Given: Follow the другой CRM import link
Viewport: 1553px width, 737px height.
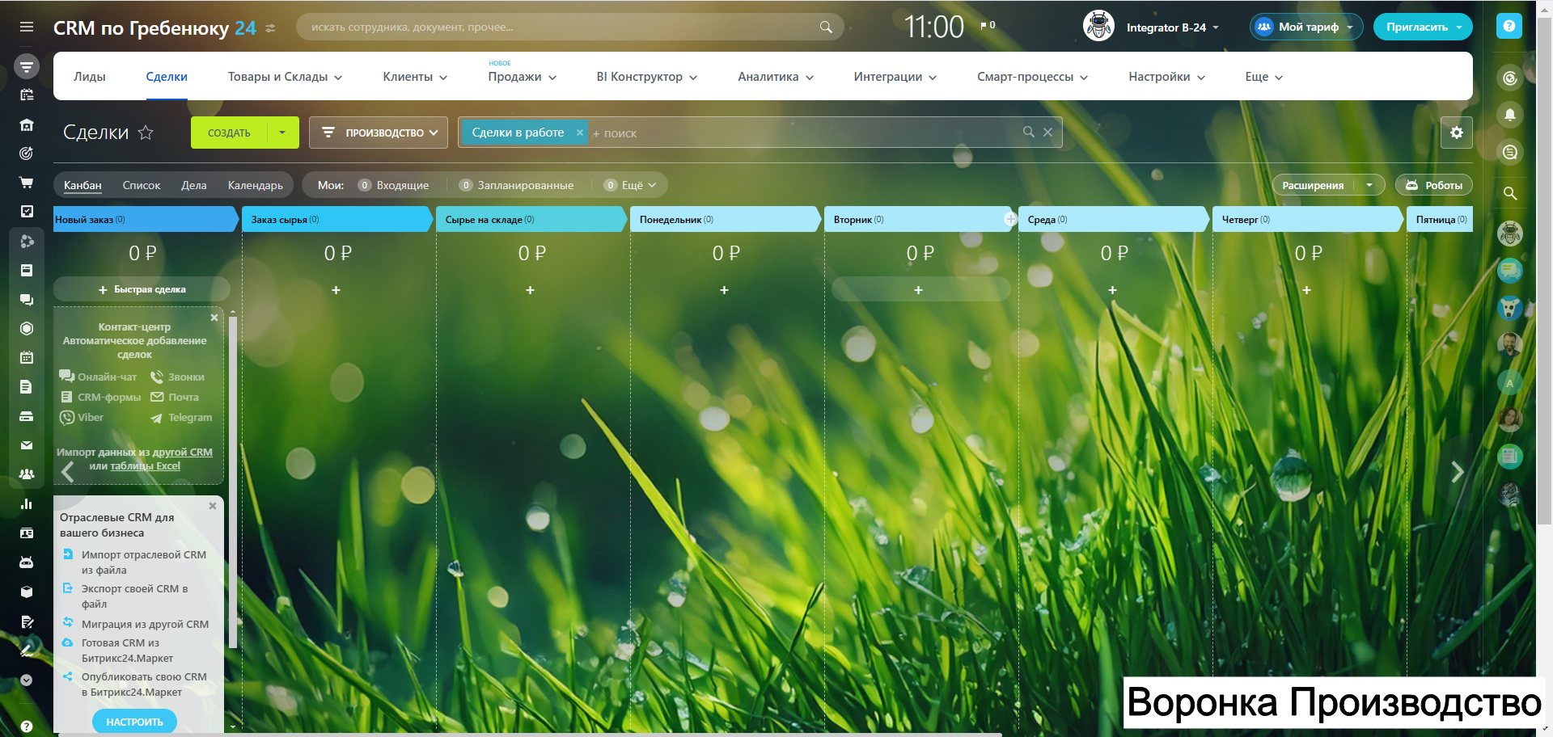Looking at the screenshot, I should click(182, 453).
